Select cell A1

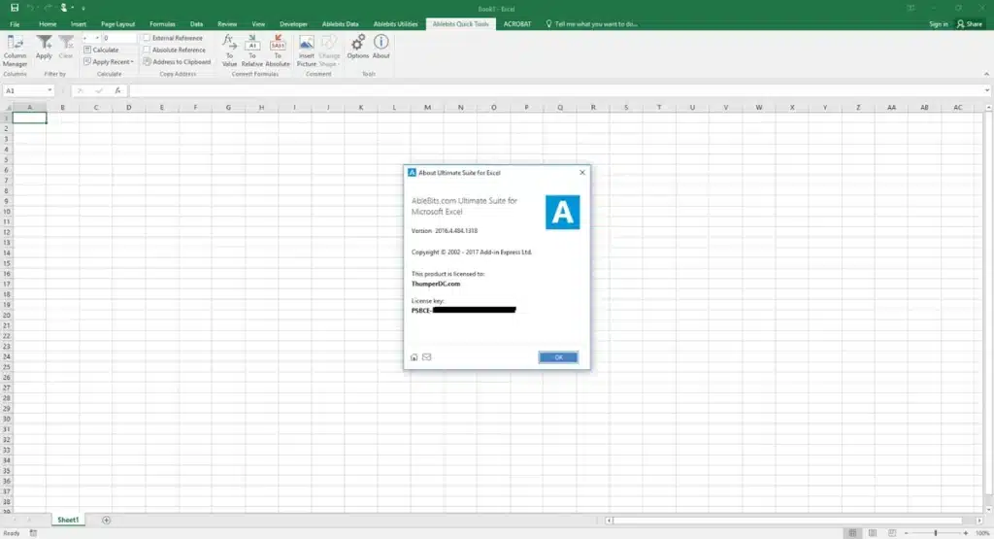(29, 118)
